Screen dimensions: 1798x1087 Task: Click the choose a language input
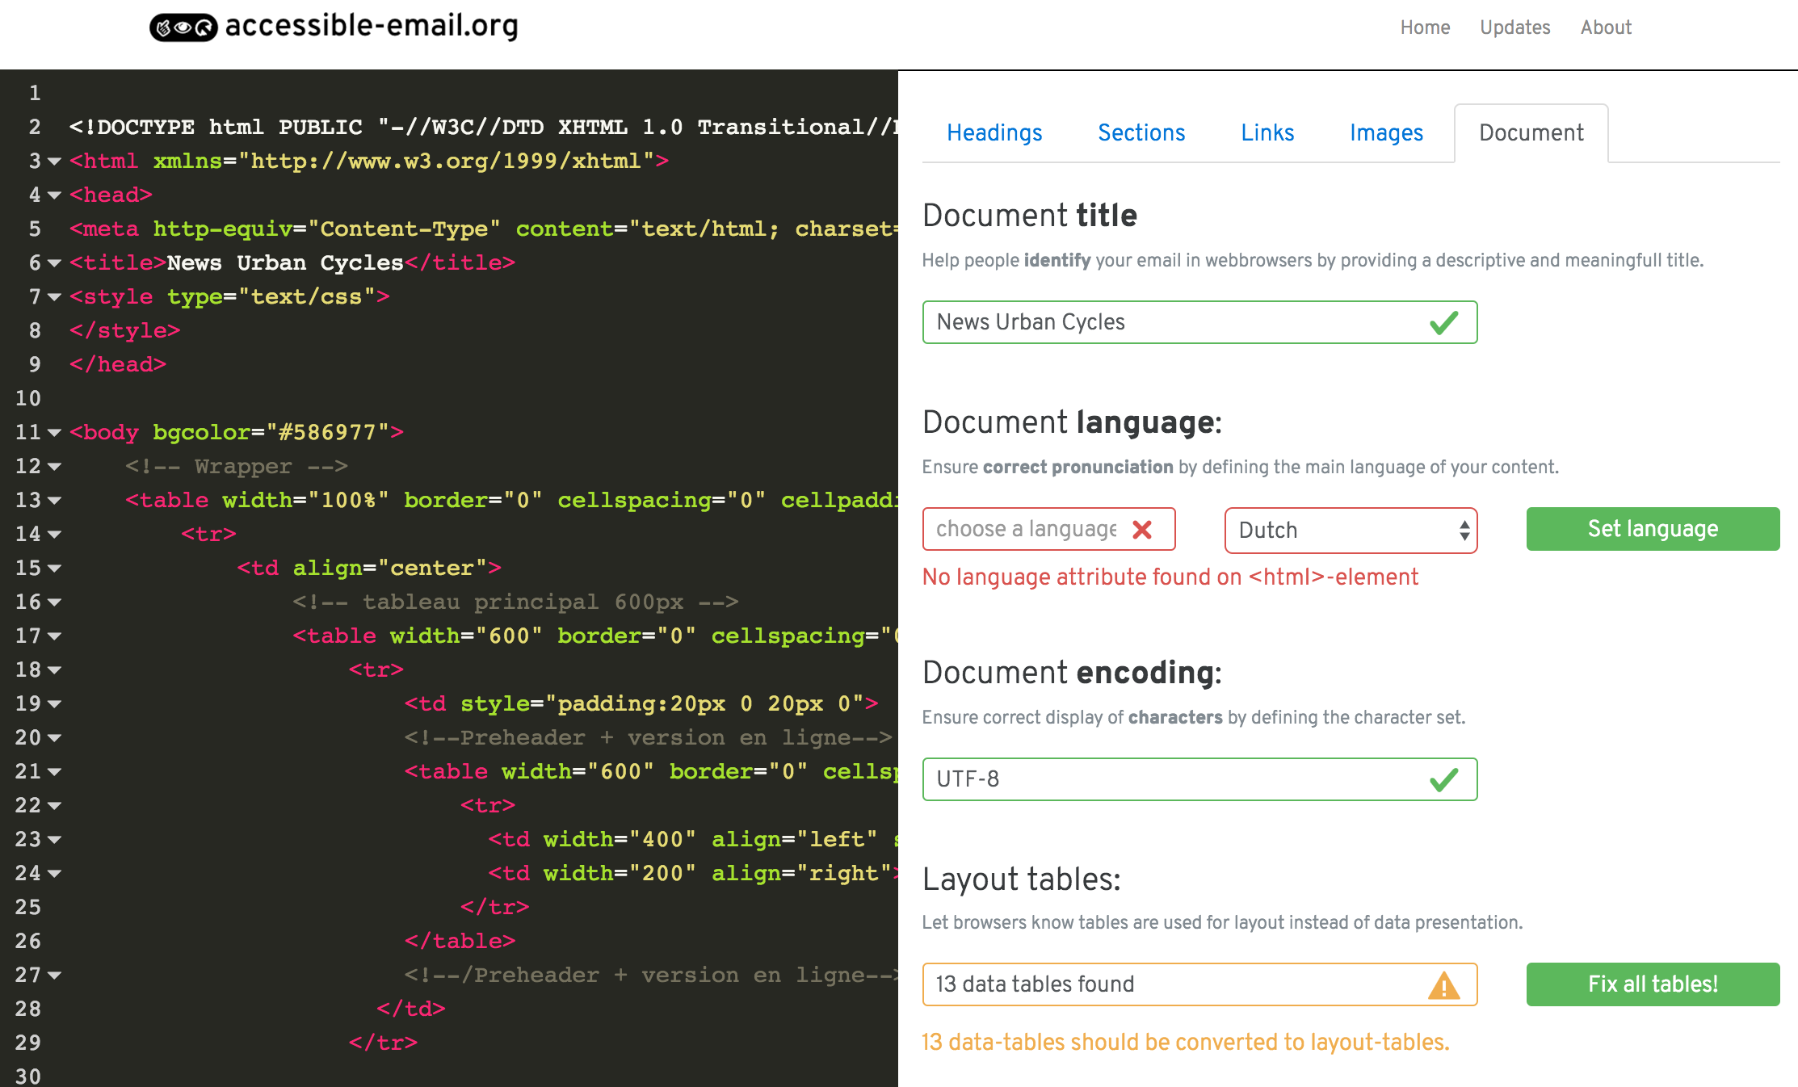pos(1048,530)
